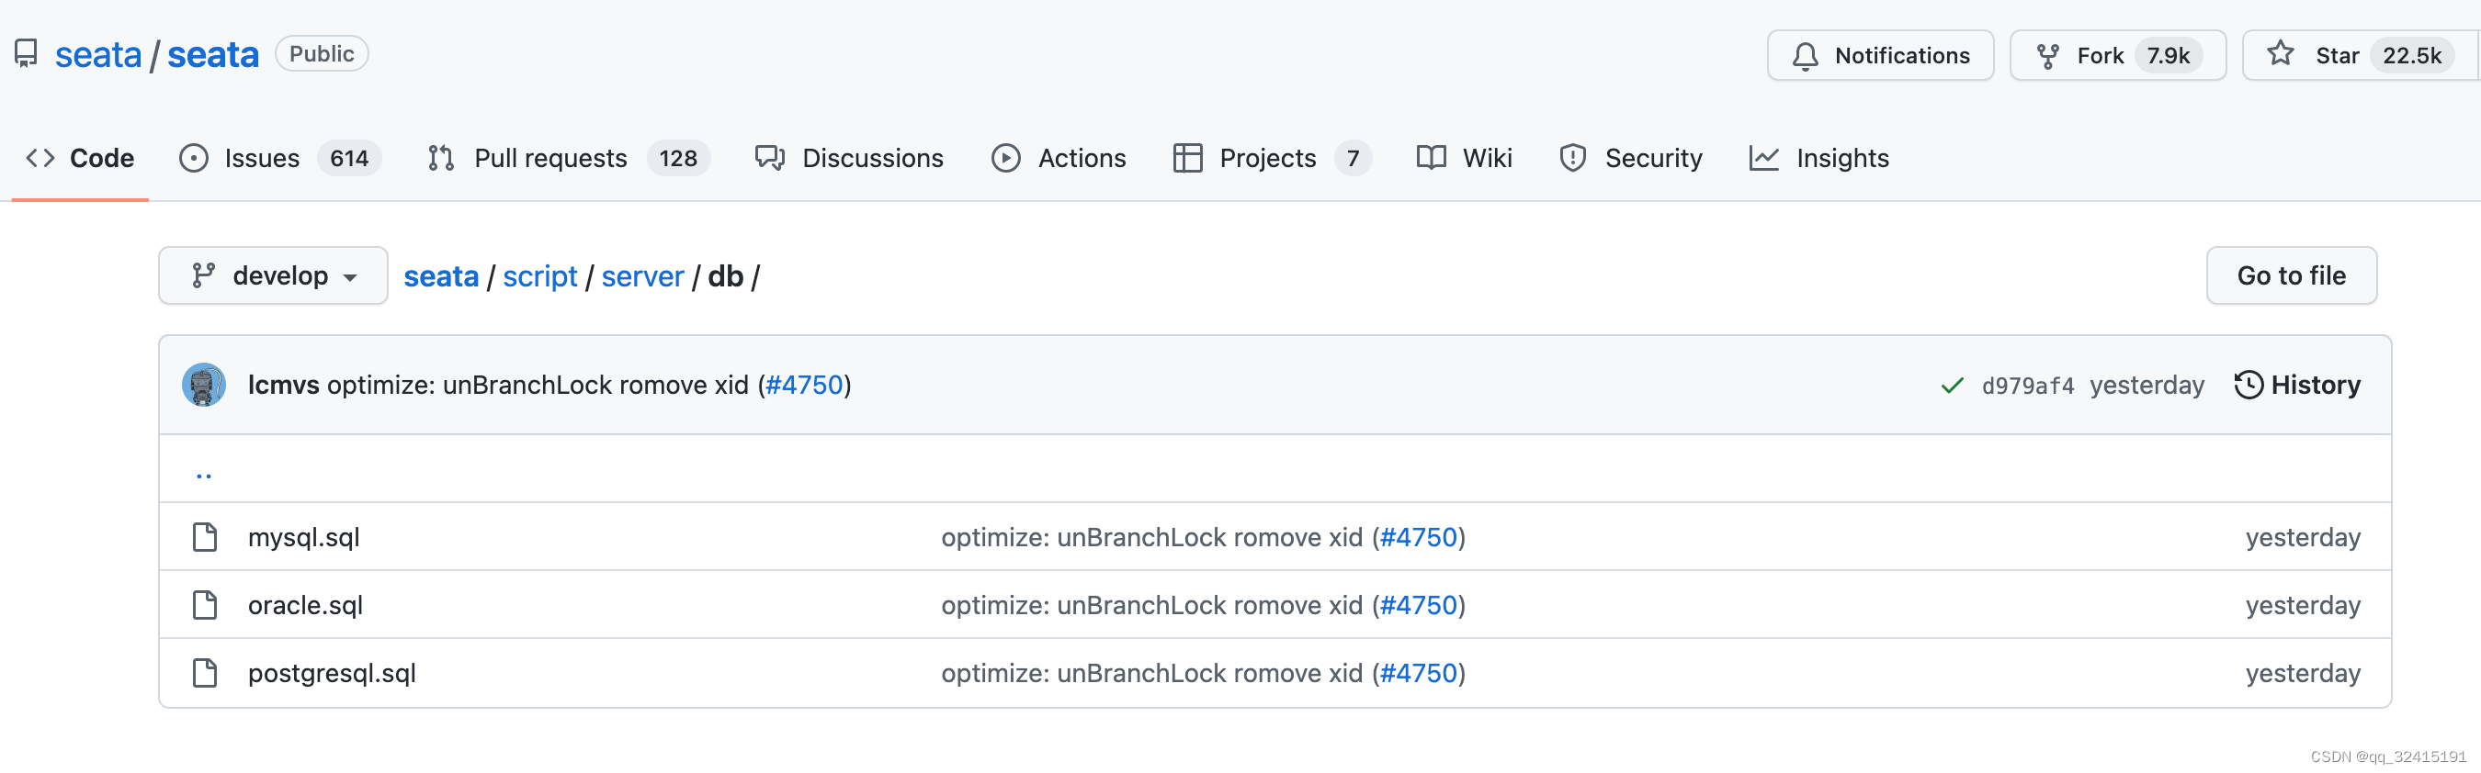Click the Notifications bell icon
This screenshot has height=773, width=2481.
point(1805,56)
